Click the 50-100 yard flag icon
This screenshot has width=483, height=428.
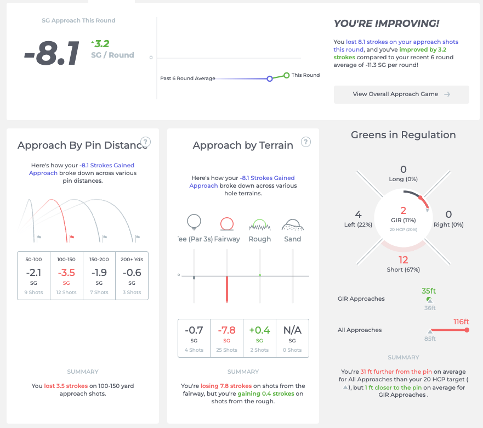(x=38, y=238)
